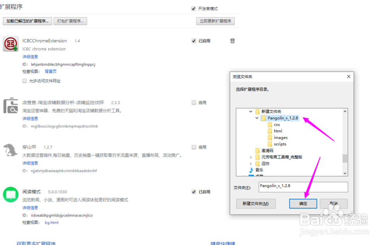The height and width of the screenshot is (245, 390).
Task: Click the 店查查 Taobao analysis extension icon
Action: pos(11,105)
